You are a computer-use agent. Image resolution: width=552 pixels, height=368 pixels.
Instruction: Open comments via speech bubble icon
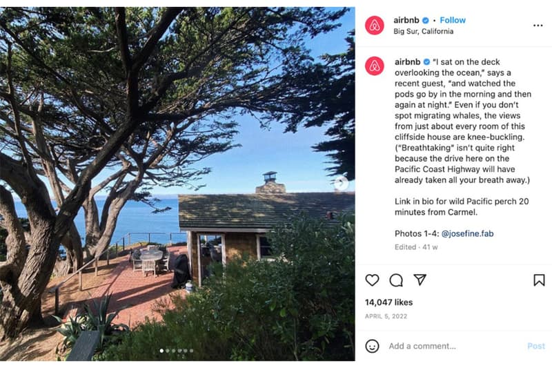pyautogui.click(x=396, y=280)
